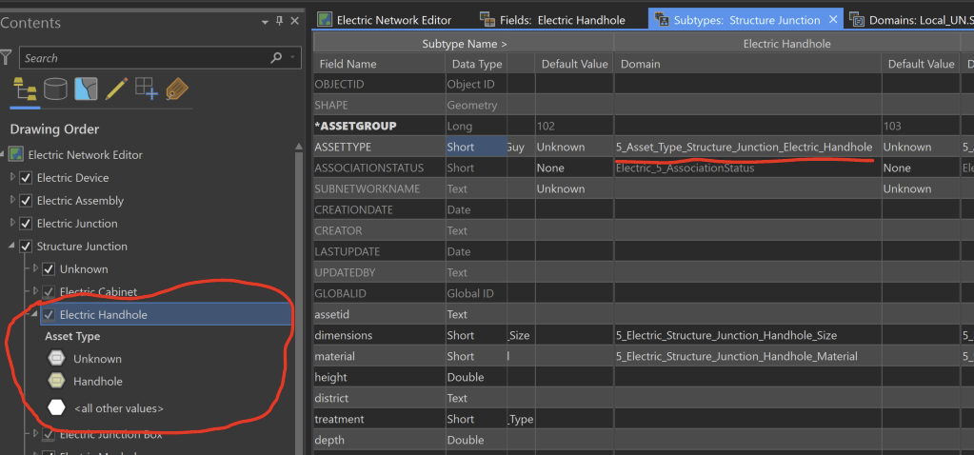Uncheck the Electric Junction layer

pyautogui.click(x=26, y=224)
